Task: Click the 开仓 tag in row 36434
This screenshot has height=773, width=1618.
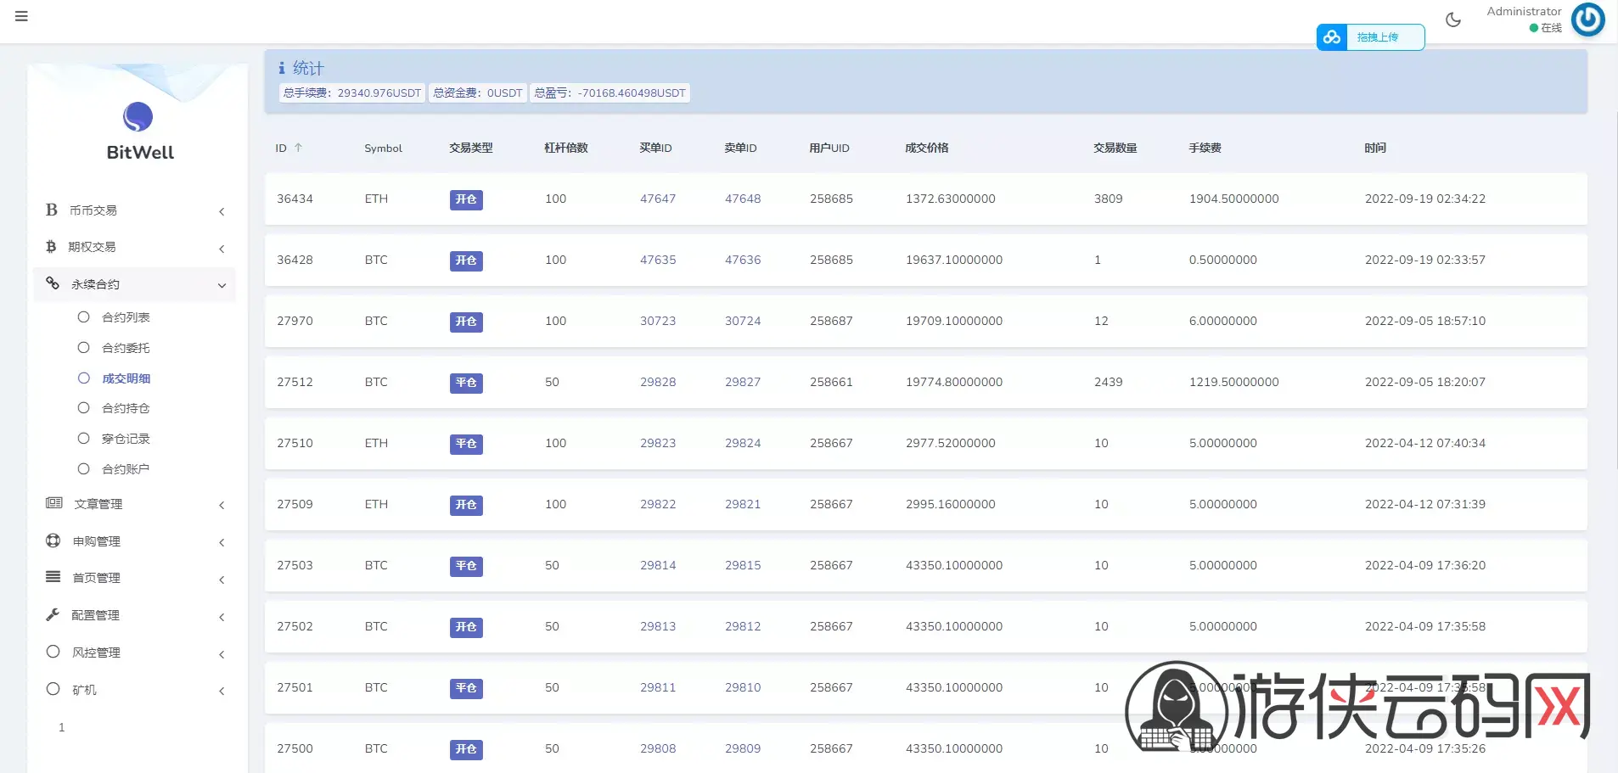Action: (x=466, y=199)
